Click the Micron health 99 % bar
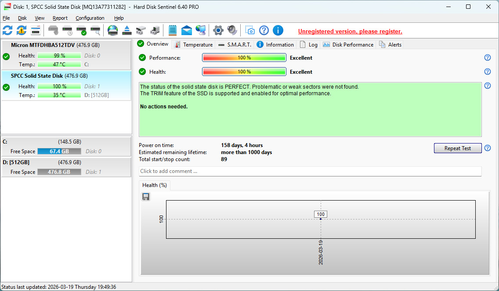This screenshot has width=499, height=291. (x=59, y=56)
